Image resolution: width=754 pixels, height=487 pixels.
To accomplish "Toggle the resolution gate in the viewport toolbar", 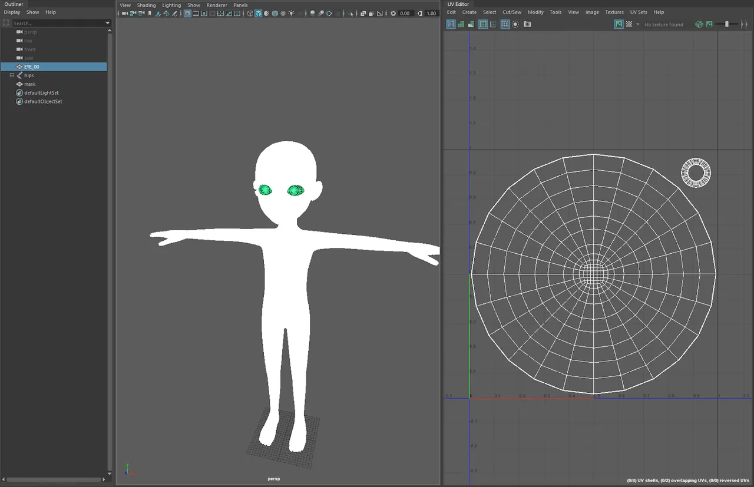I will (204, 14).
